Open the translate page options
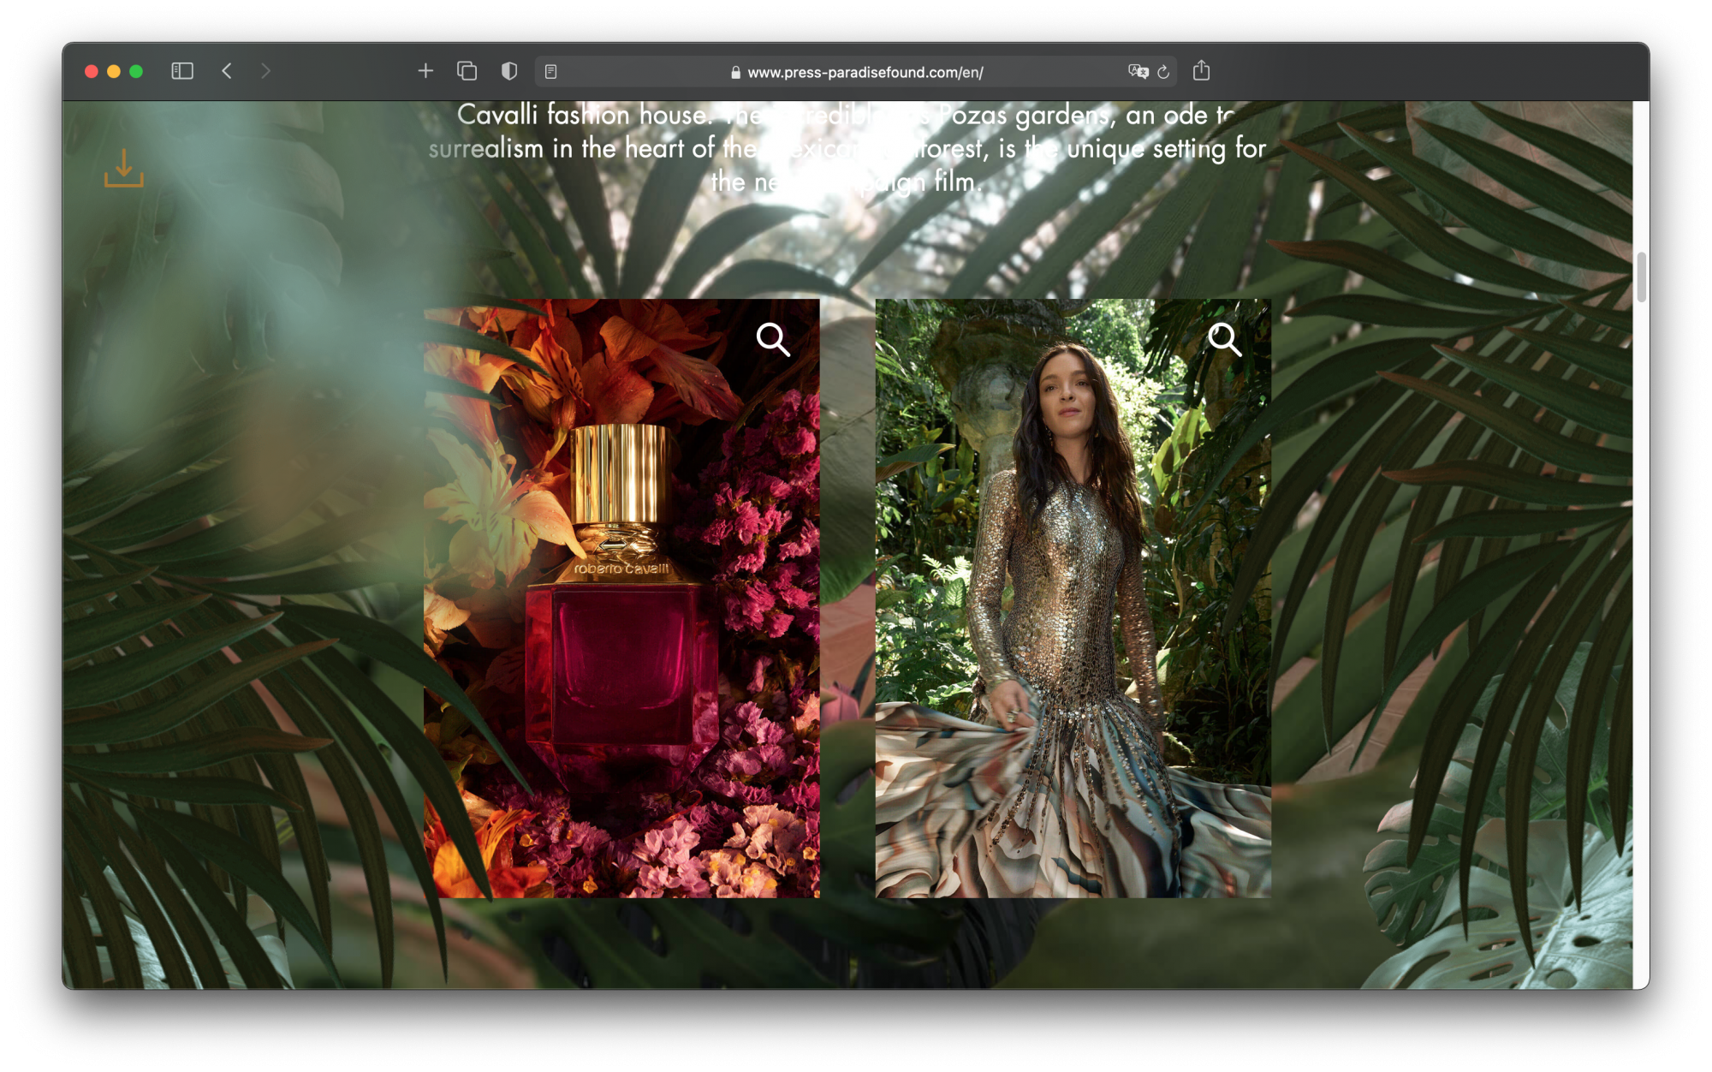The width and height of the screenshot is (1712, 1072). coord(1138,72)
